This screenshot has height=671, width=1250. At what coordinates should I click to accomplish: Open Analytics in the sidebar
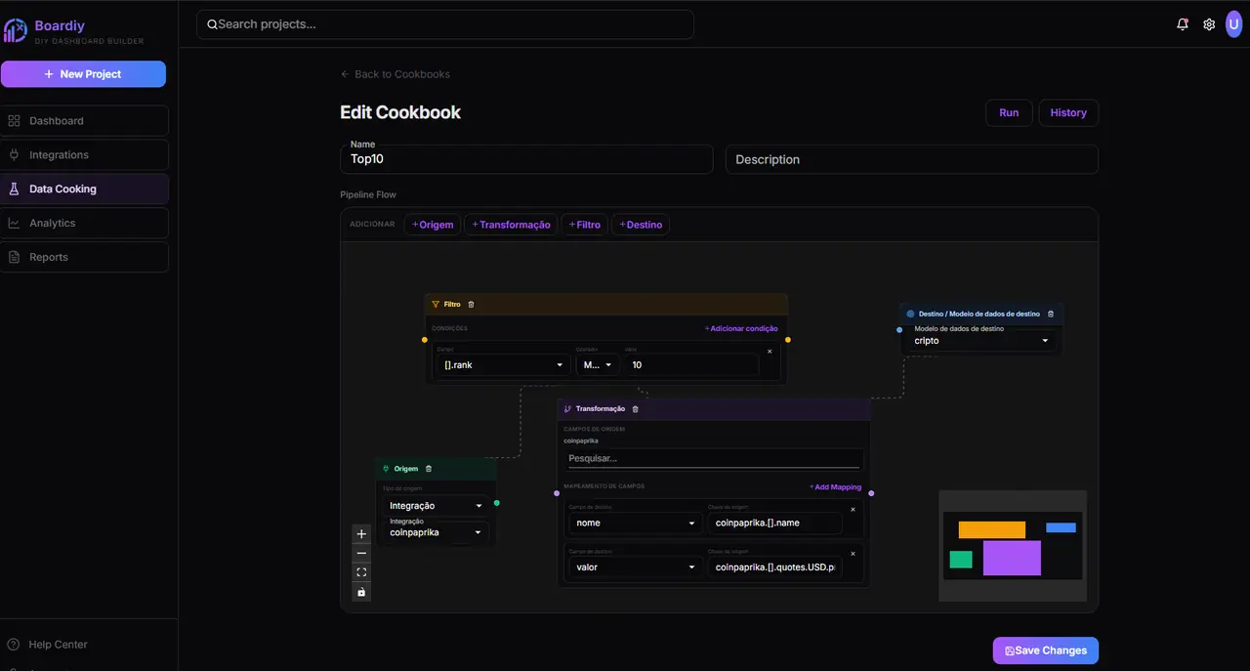(84, 224)
